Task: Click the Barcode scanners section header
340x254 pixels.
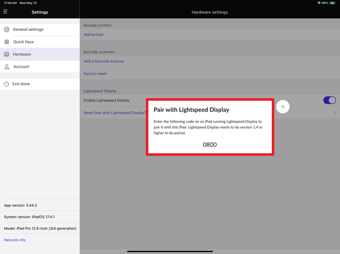Action: pos(99,52)
